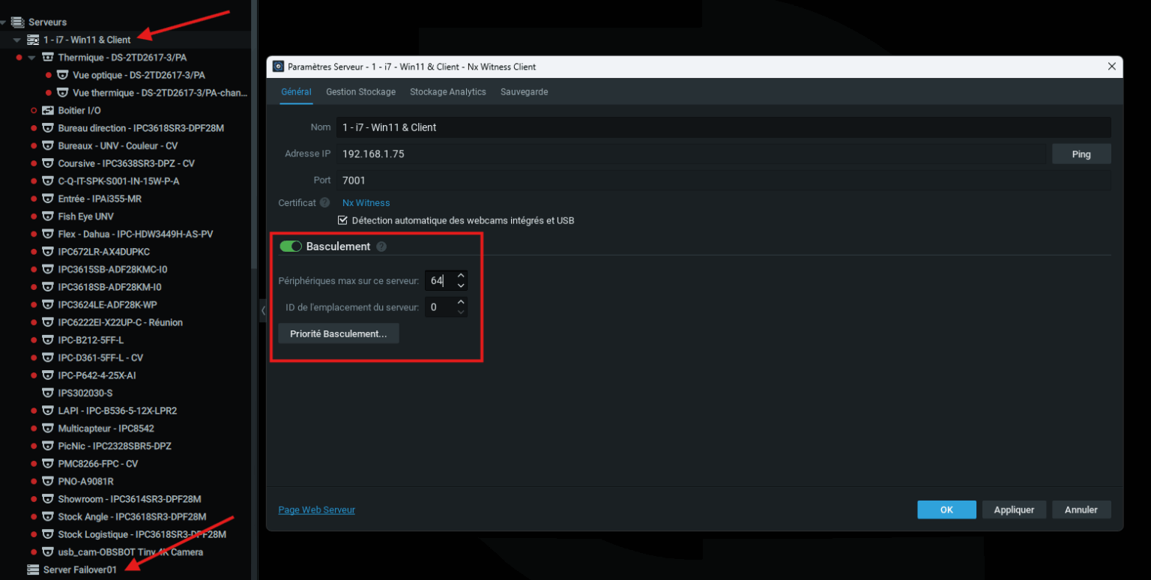Click the Annuler button
Viewport: 1151px width, 580px height.
tap(1081, 510)
